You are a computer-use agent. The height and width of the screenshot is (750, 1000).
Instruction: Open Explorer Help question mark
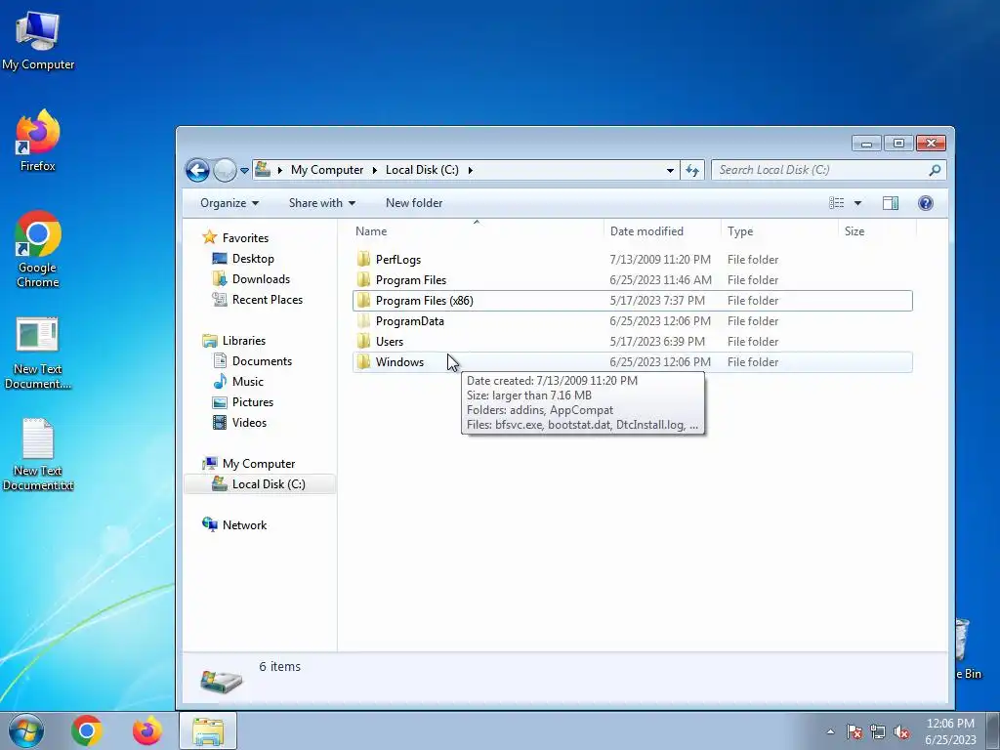coord(926,203)
